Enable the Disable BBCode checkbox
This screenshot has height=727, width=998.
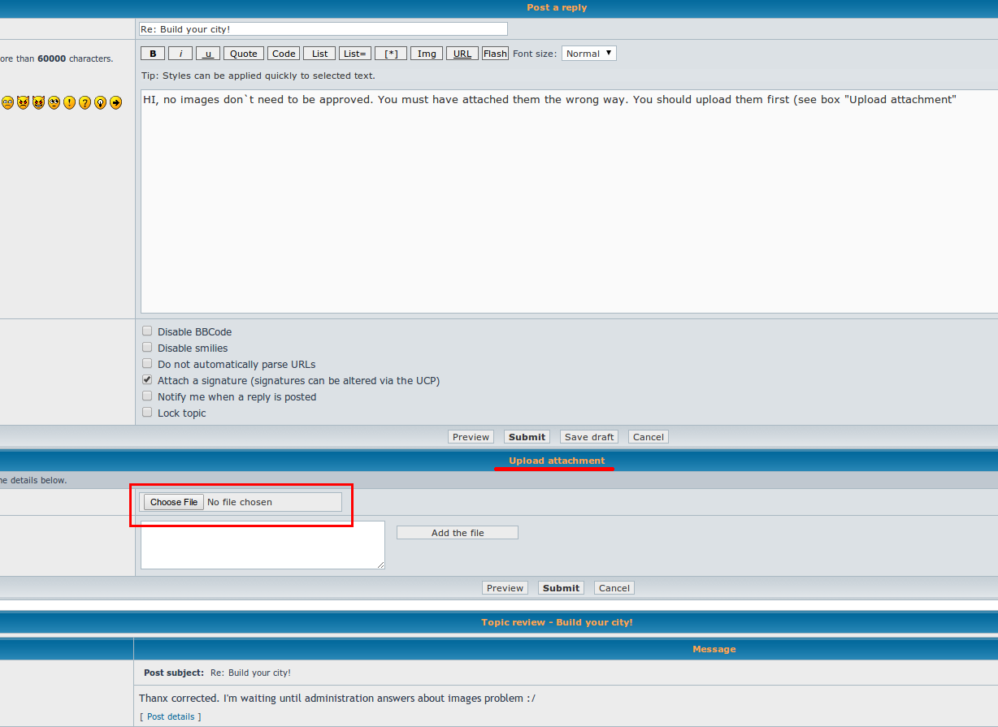pos(147,331)
